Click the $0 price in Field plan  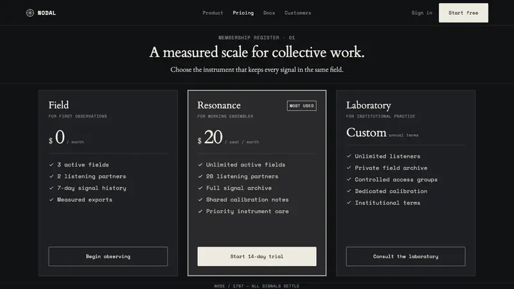point(57,137)
